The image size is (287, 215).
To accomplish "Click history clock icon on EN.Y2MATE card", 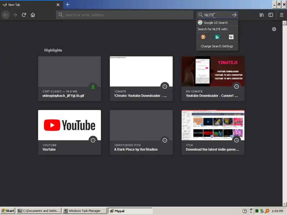I will pyautogui.click(x=237, y=87).
